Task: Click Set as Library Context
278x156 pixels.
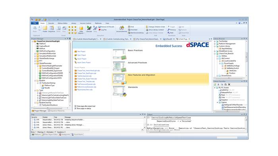Action: tap(155, 30)
